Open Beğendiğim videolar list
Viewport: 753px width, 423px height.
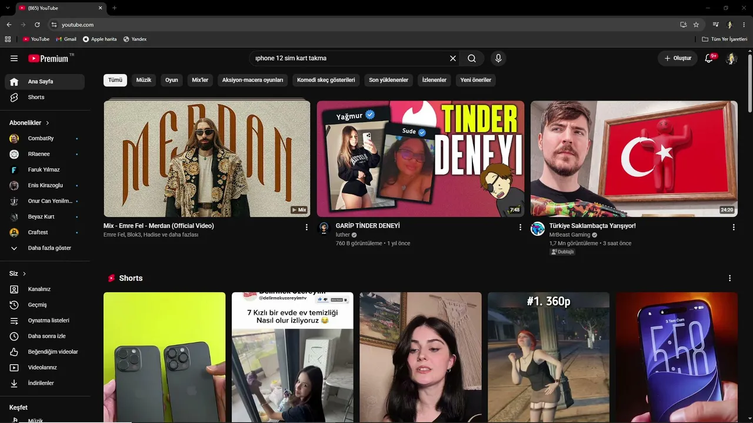[x=45, y=352]
